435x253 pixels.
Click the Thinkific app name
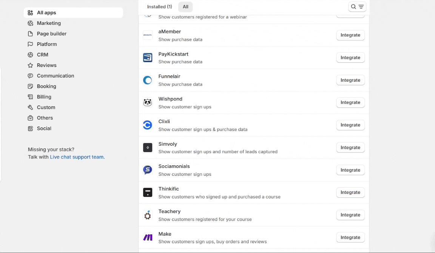(169, 189)
